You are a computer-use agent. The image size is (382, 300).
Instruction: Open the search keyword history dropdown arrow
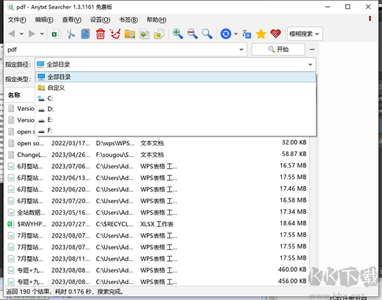pos(241,50)
